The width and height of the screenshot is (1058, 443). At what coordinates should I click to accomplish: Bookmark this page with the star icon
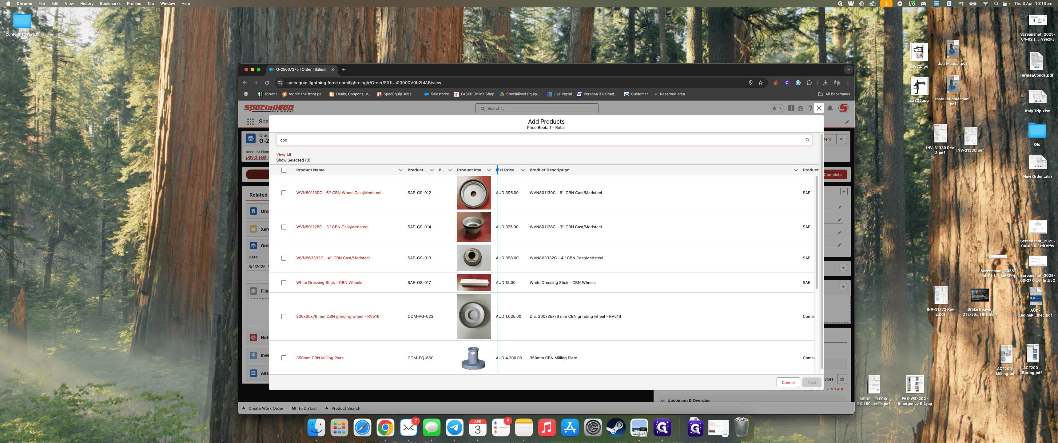point(761,82)
